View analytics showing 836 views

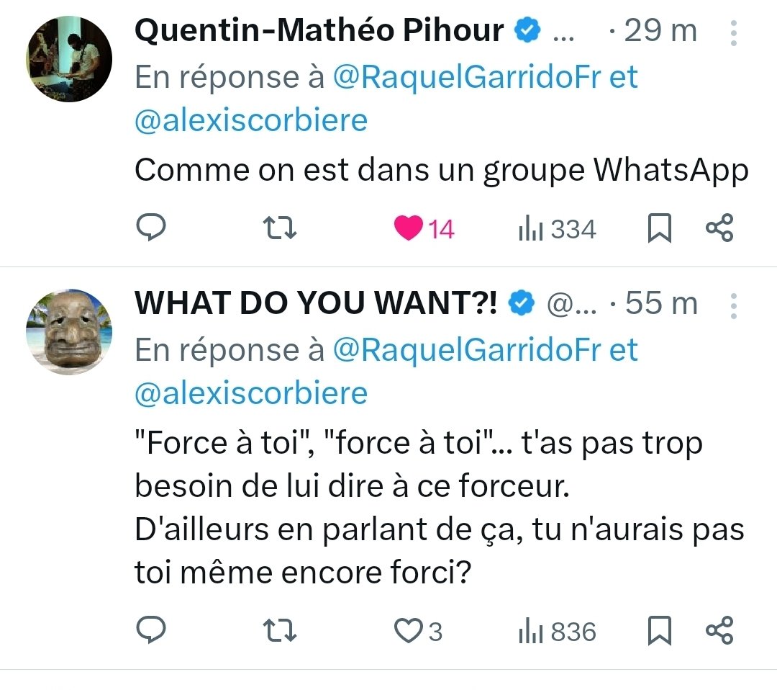[x=557, y=632]
